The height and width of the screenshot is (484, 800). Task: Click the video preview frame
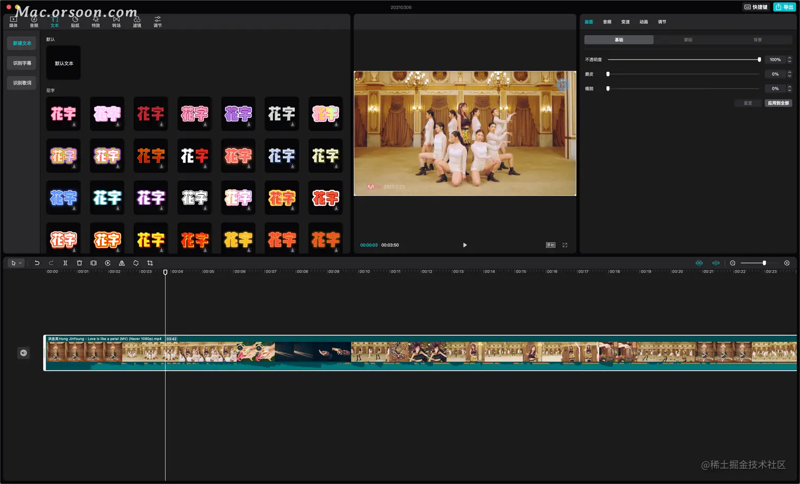point(465,133)
